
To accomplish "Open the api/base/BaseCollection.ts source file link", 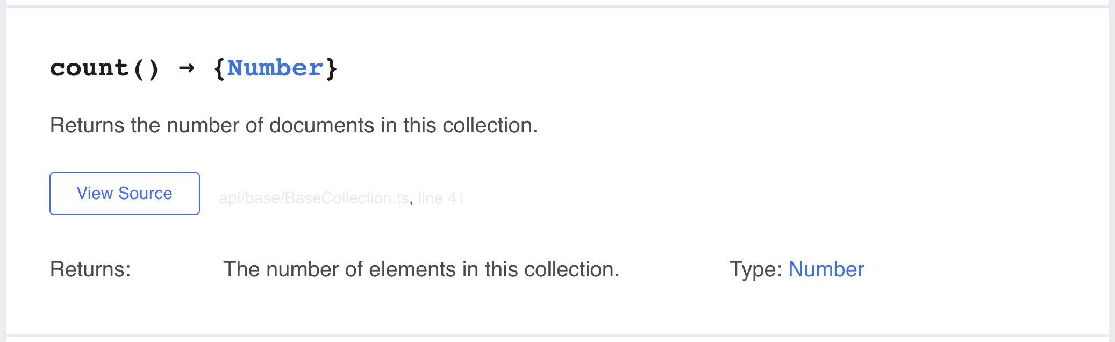I will [314, 198].
